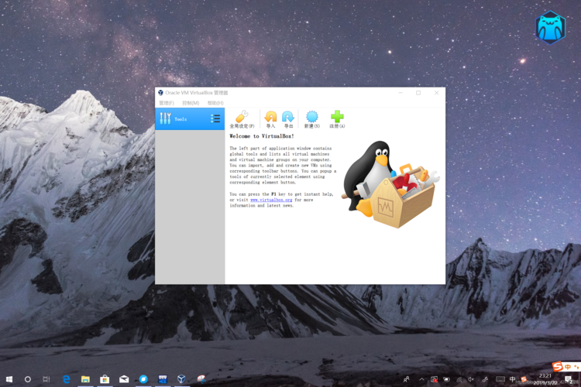Add a machine with the green plus
The height and width of the screenshot is (387, 581).
(x=337, y=119)
